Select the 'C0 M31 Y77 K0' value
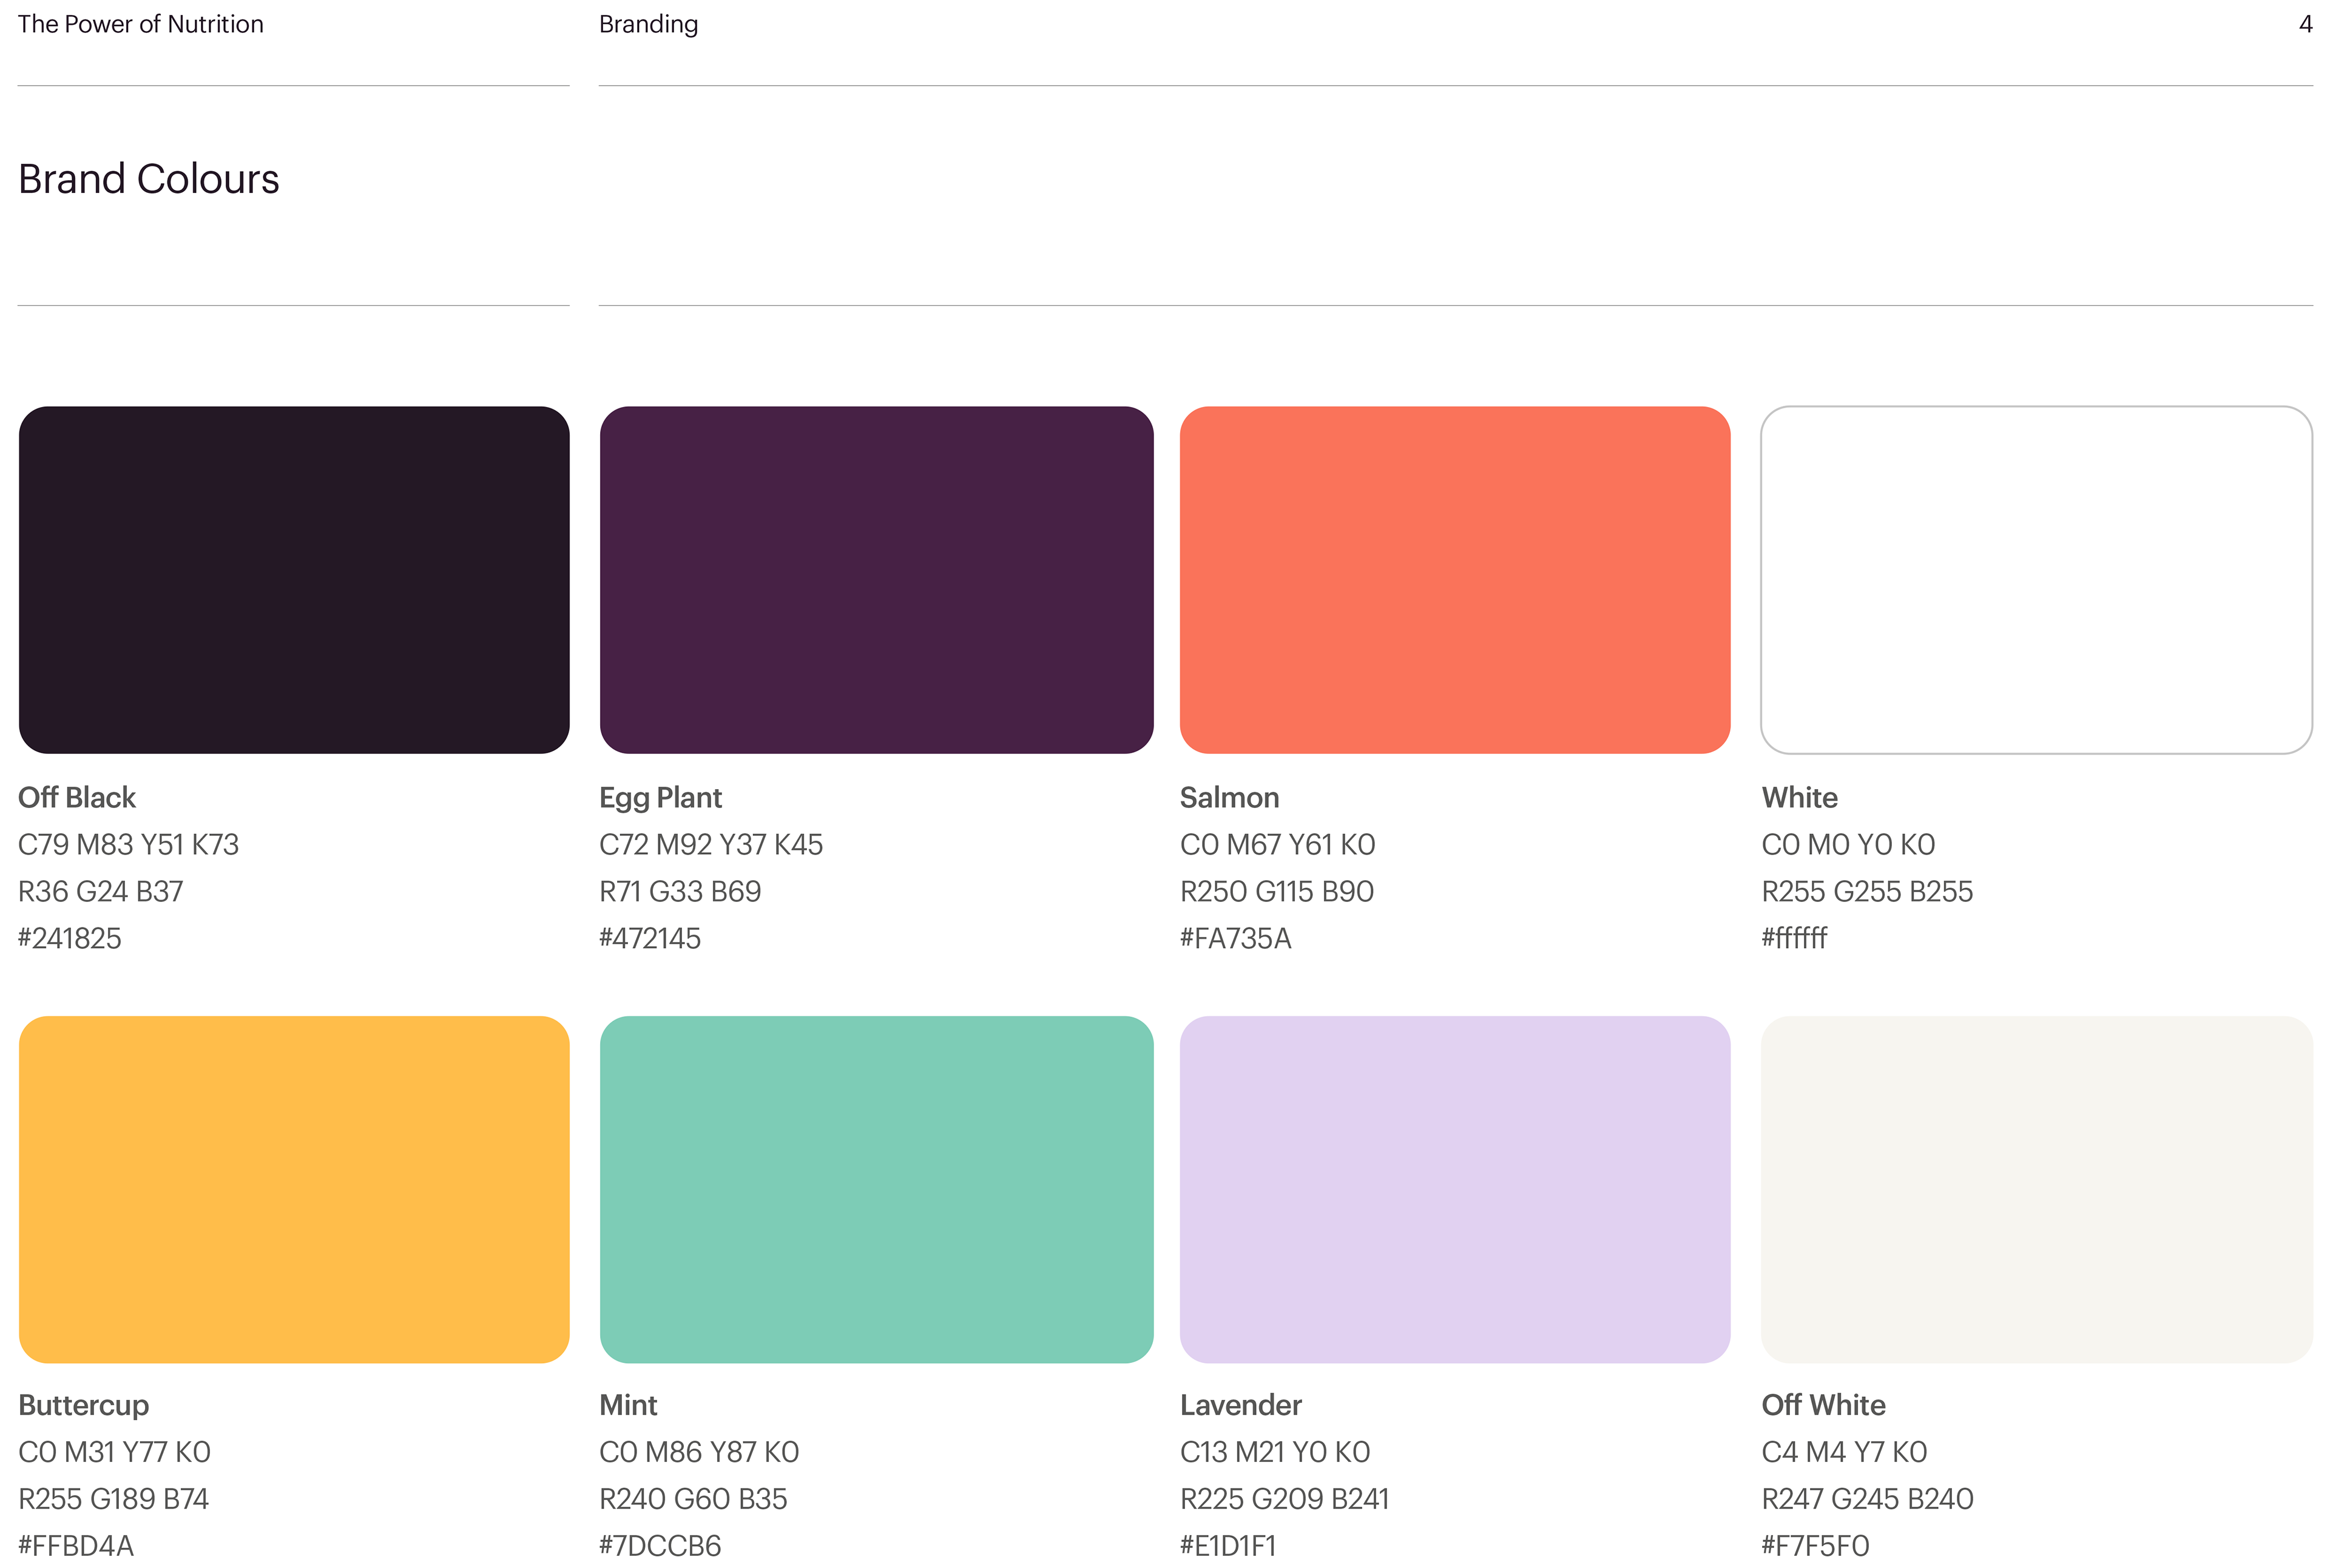 pyautogui.click(x=115, y=1452)
